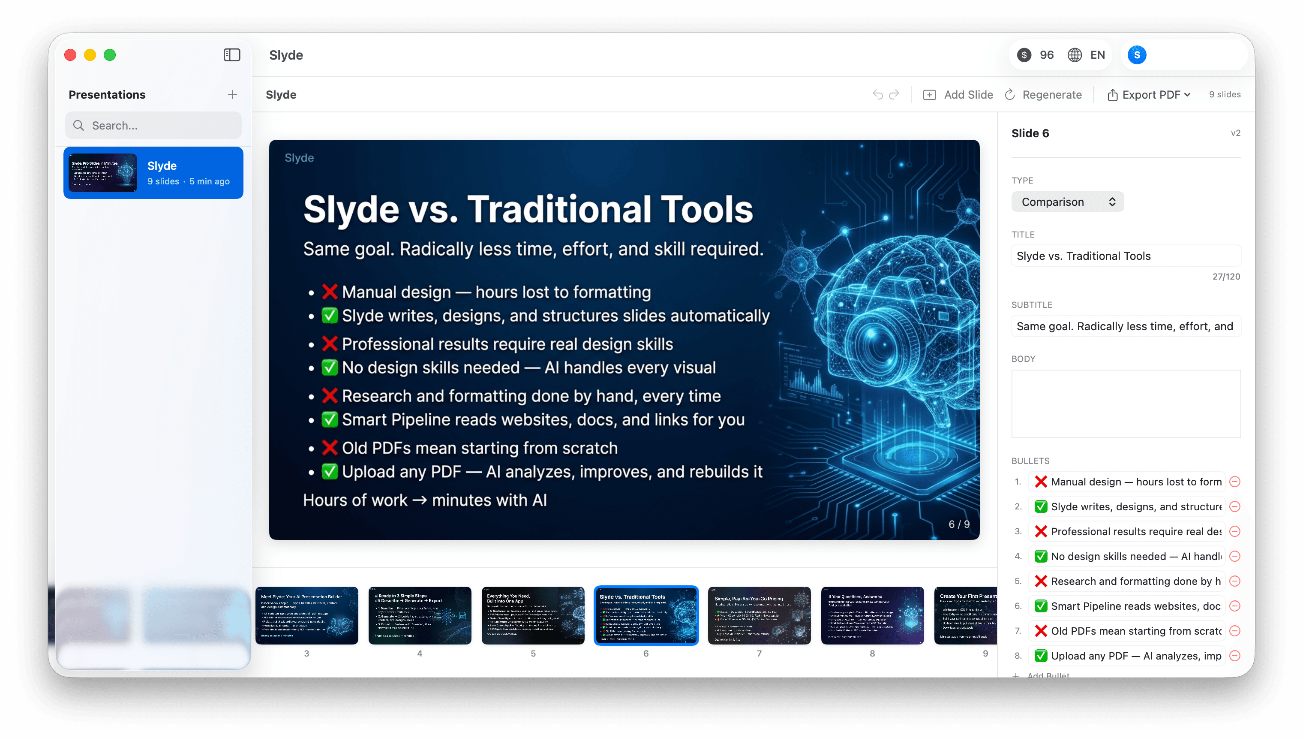Open the user profile avatar S

[x=1137, y=54]
